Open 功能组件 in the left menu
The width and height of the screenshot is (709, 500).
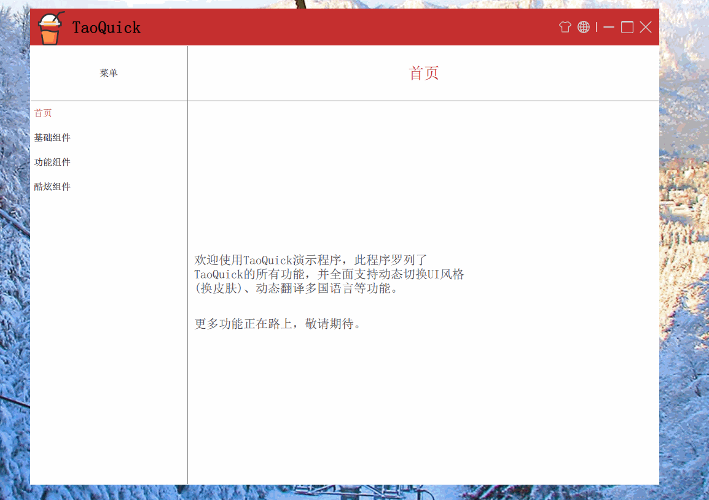[52, 162]
